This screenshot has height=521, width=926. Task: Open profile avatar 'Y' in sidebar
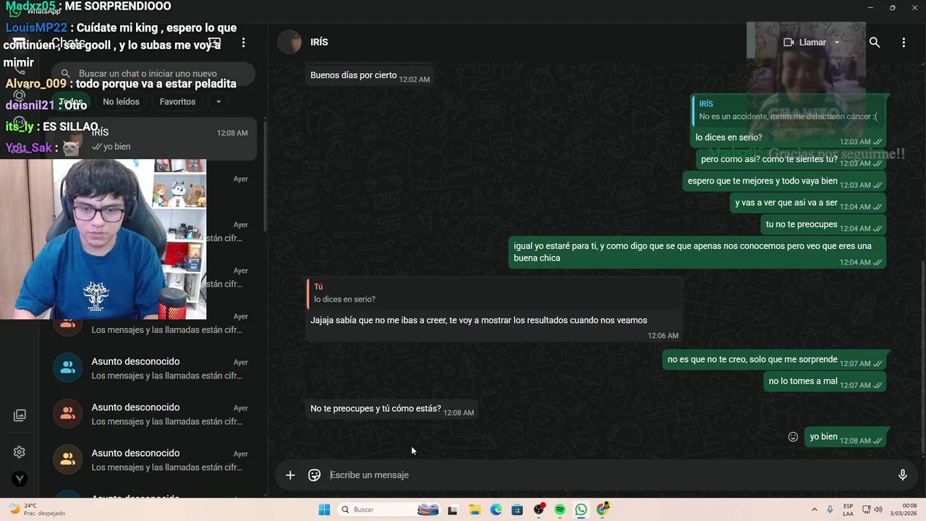click(x=20, y=479)
